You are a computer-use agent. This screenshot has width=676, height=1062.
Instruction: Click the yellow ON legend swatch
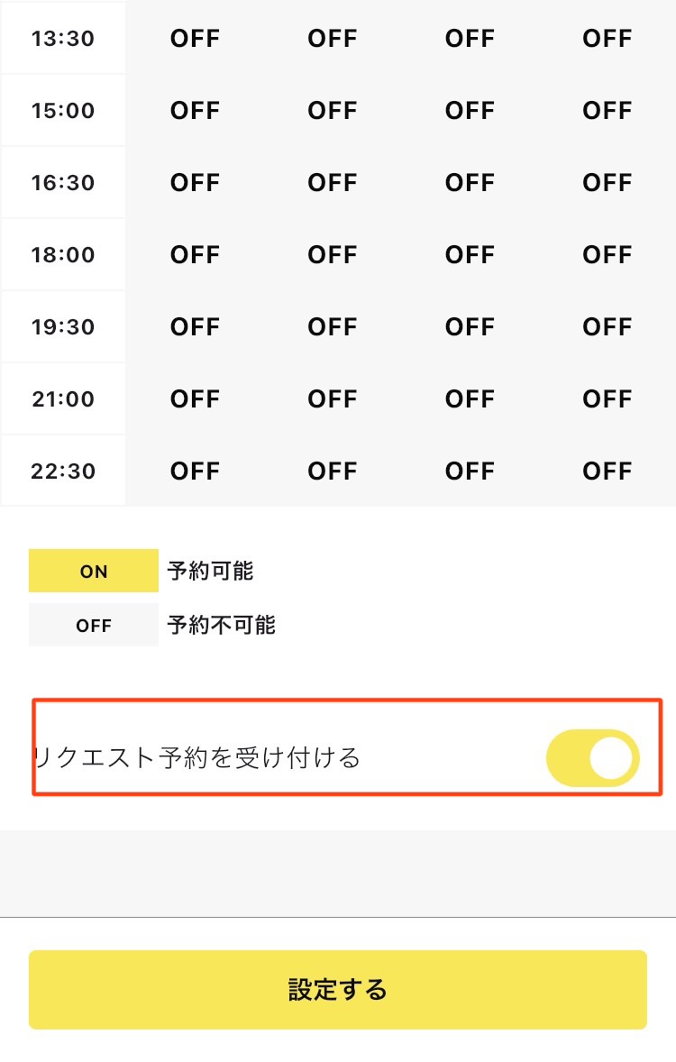click(x=94, y=572)
